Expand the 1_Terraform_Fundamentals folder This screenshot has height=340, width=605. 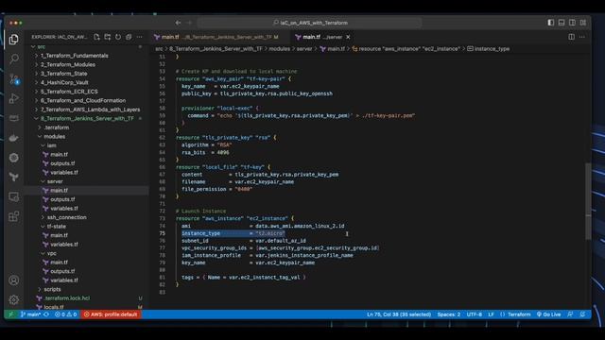pos(74,56)
